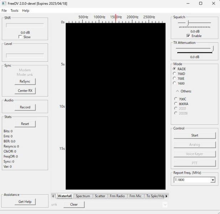Select the 800XA mode radio button
The width and height of the screenshot is (220, 214).
pos(176,104)
